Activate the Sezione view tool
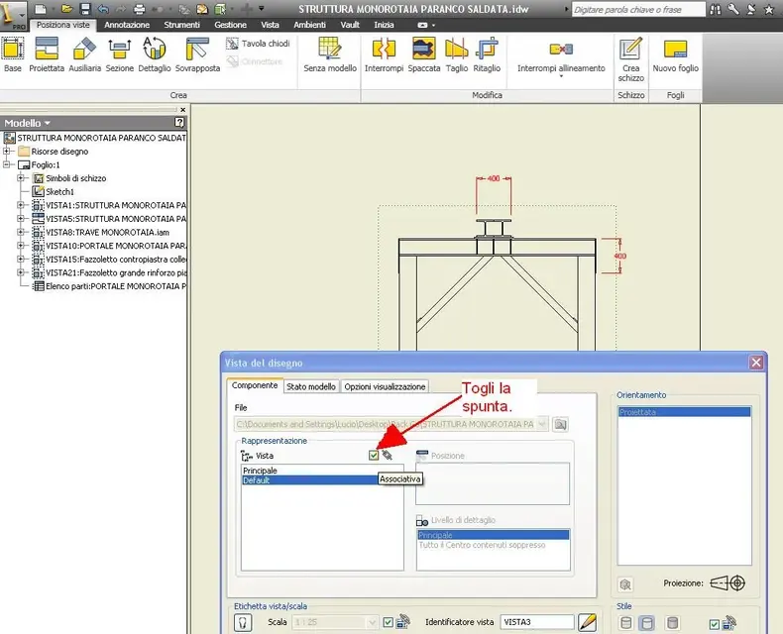783x634 pixels. [x=119, y=54]
